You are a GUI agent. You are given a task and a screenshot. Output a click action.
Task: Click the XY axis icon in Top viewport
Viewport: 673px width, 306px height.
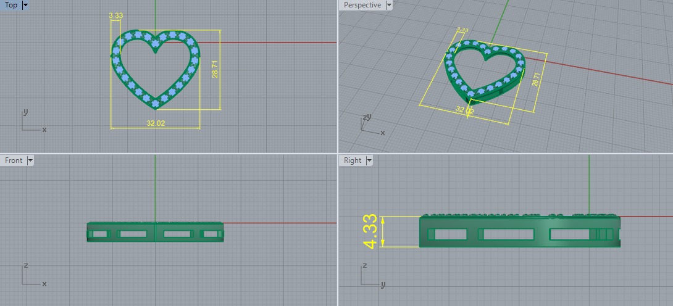pos(33,121)
